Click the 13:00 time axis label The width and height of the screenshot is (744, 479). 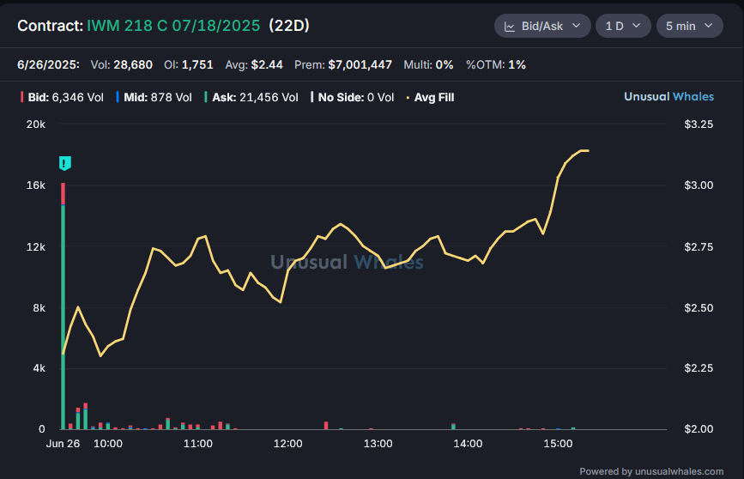tap(378, 444)
